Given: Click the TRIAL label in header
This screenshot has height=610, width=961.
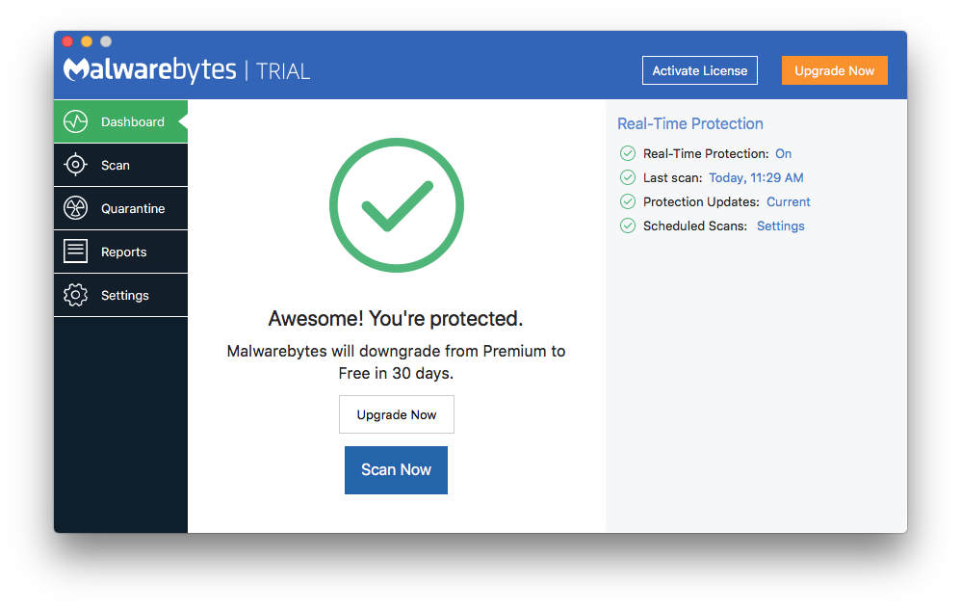Looking at the screenshot, I should click(283, 71).
